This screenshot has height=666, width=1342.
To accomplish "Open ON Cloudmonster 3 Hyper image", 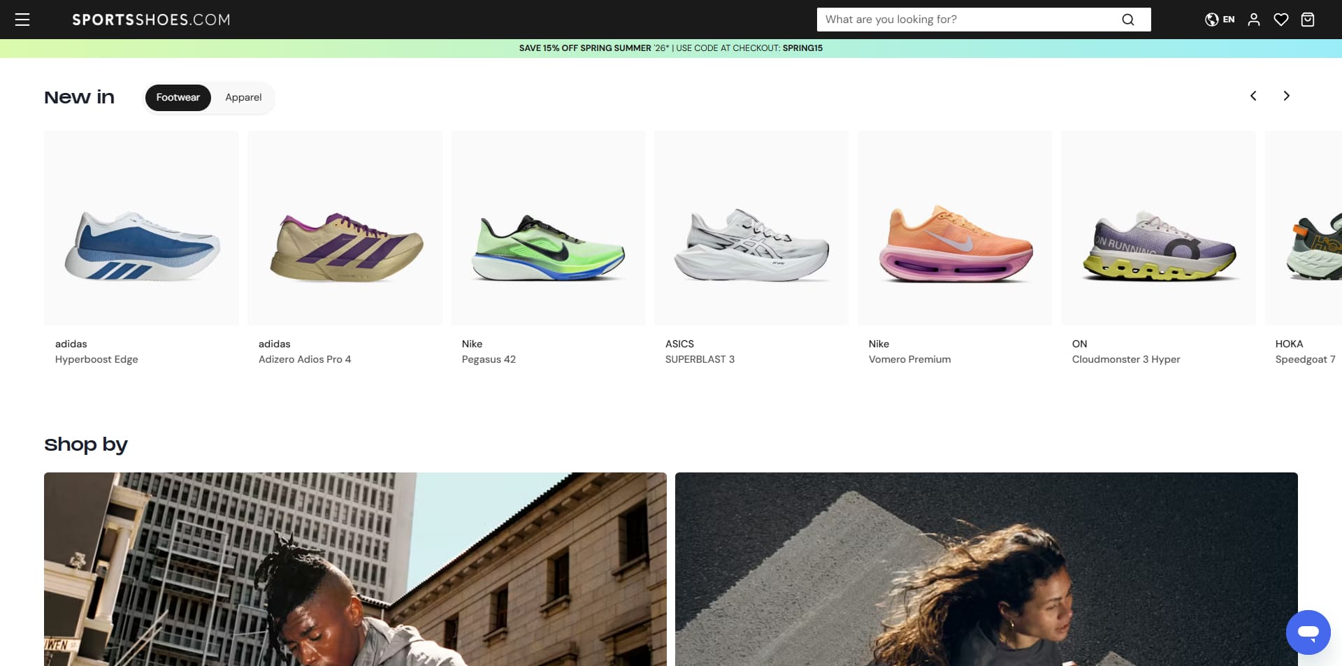I will pyautogui.click(x=1158, y=228).
